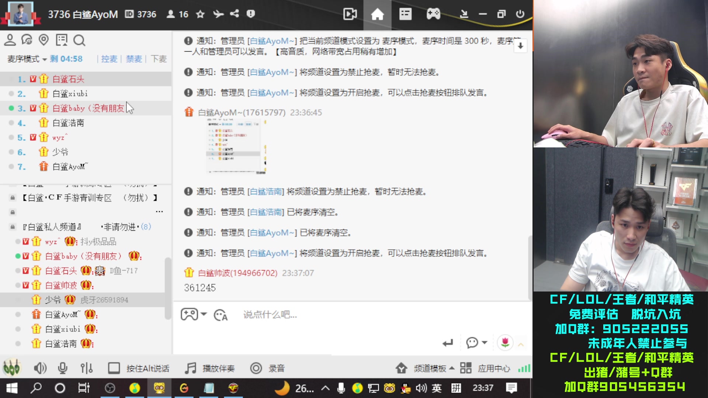
Task: Star this channel as a favorite
Action: coord(200,14)
